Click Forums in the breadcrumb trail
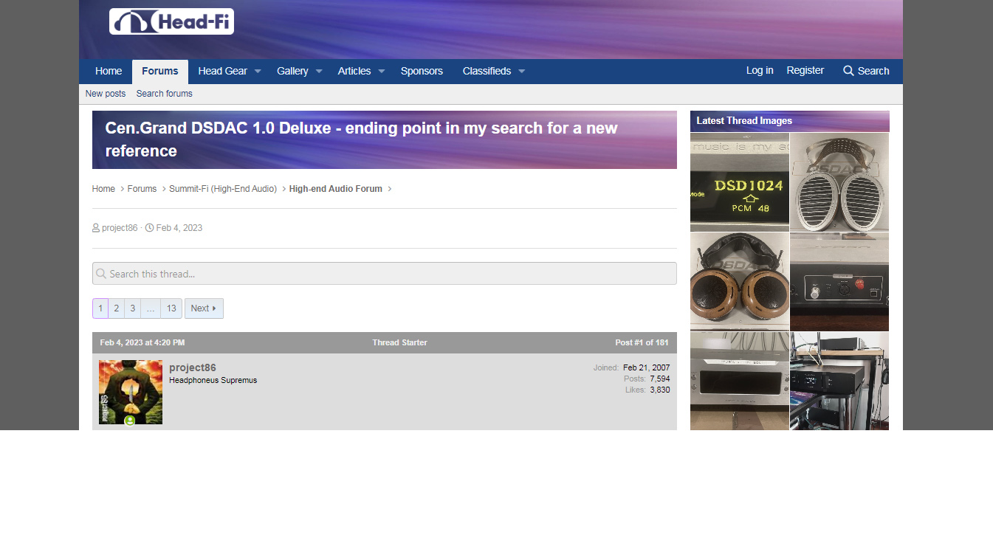 coord(142,189)
